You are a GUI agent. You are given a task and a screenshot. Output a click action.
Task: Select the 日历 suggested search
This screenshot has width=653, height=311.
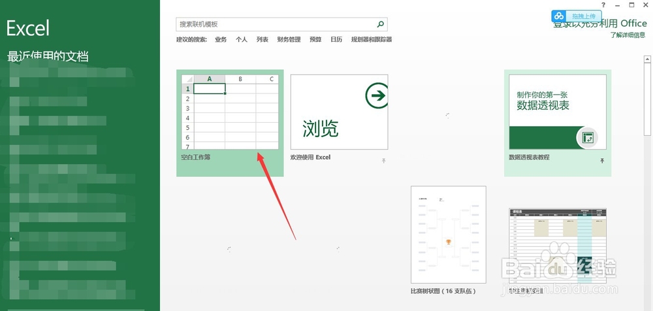click(336, 40)
